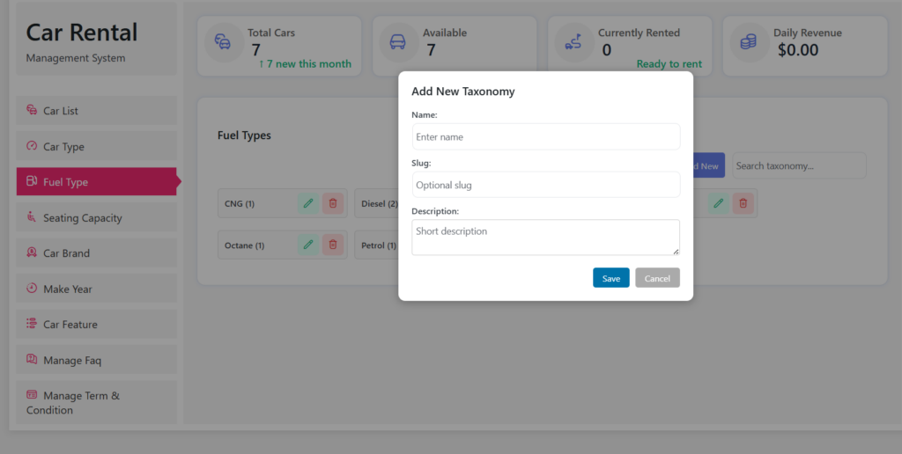This screenshot has width=902, height=454.
Task: Click the Ready to rent text
Action: (669, 64)
